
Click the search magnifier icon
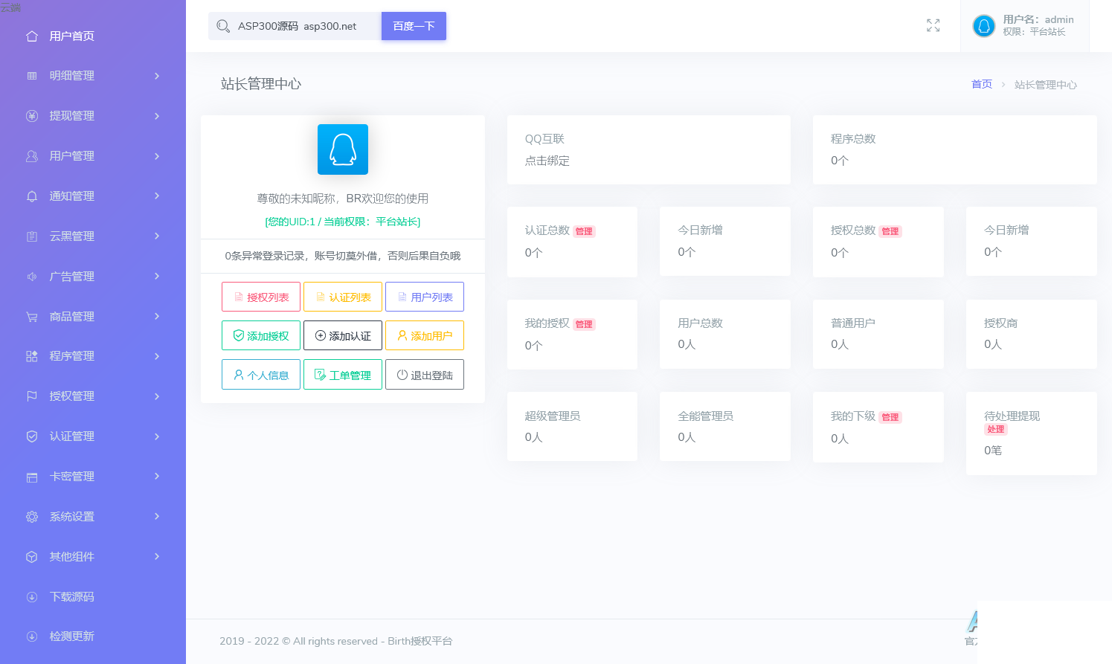tap(222, 26)
